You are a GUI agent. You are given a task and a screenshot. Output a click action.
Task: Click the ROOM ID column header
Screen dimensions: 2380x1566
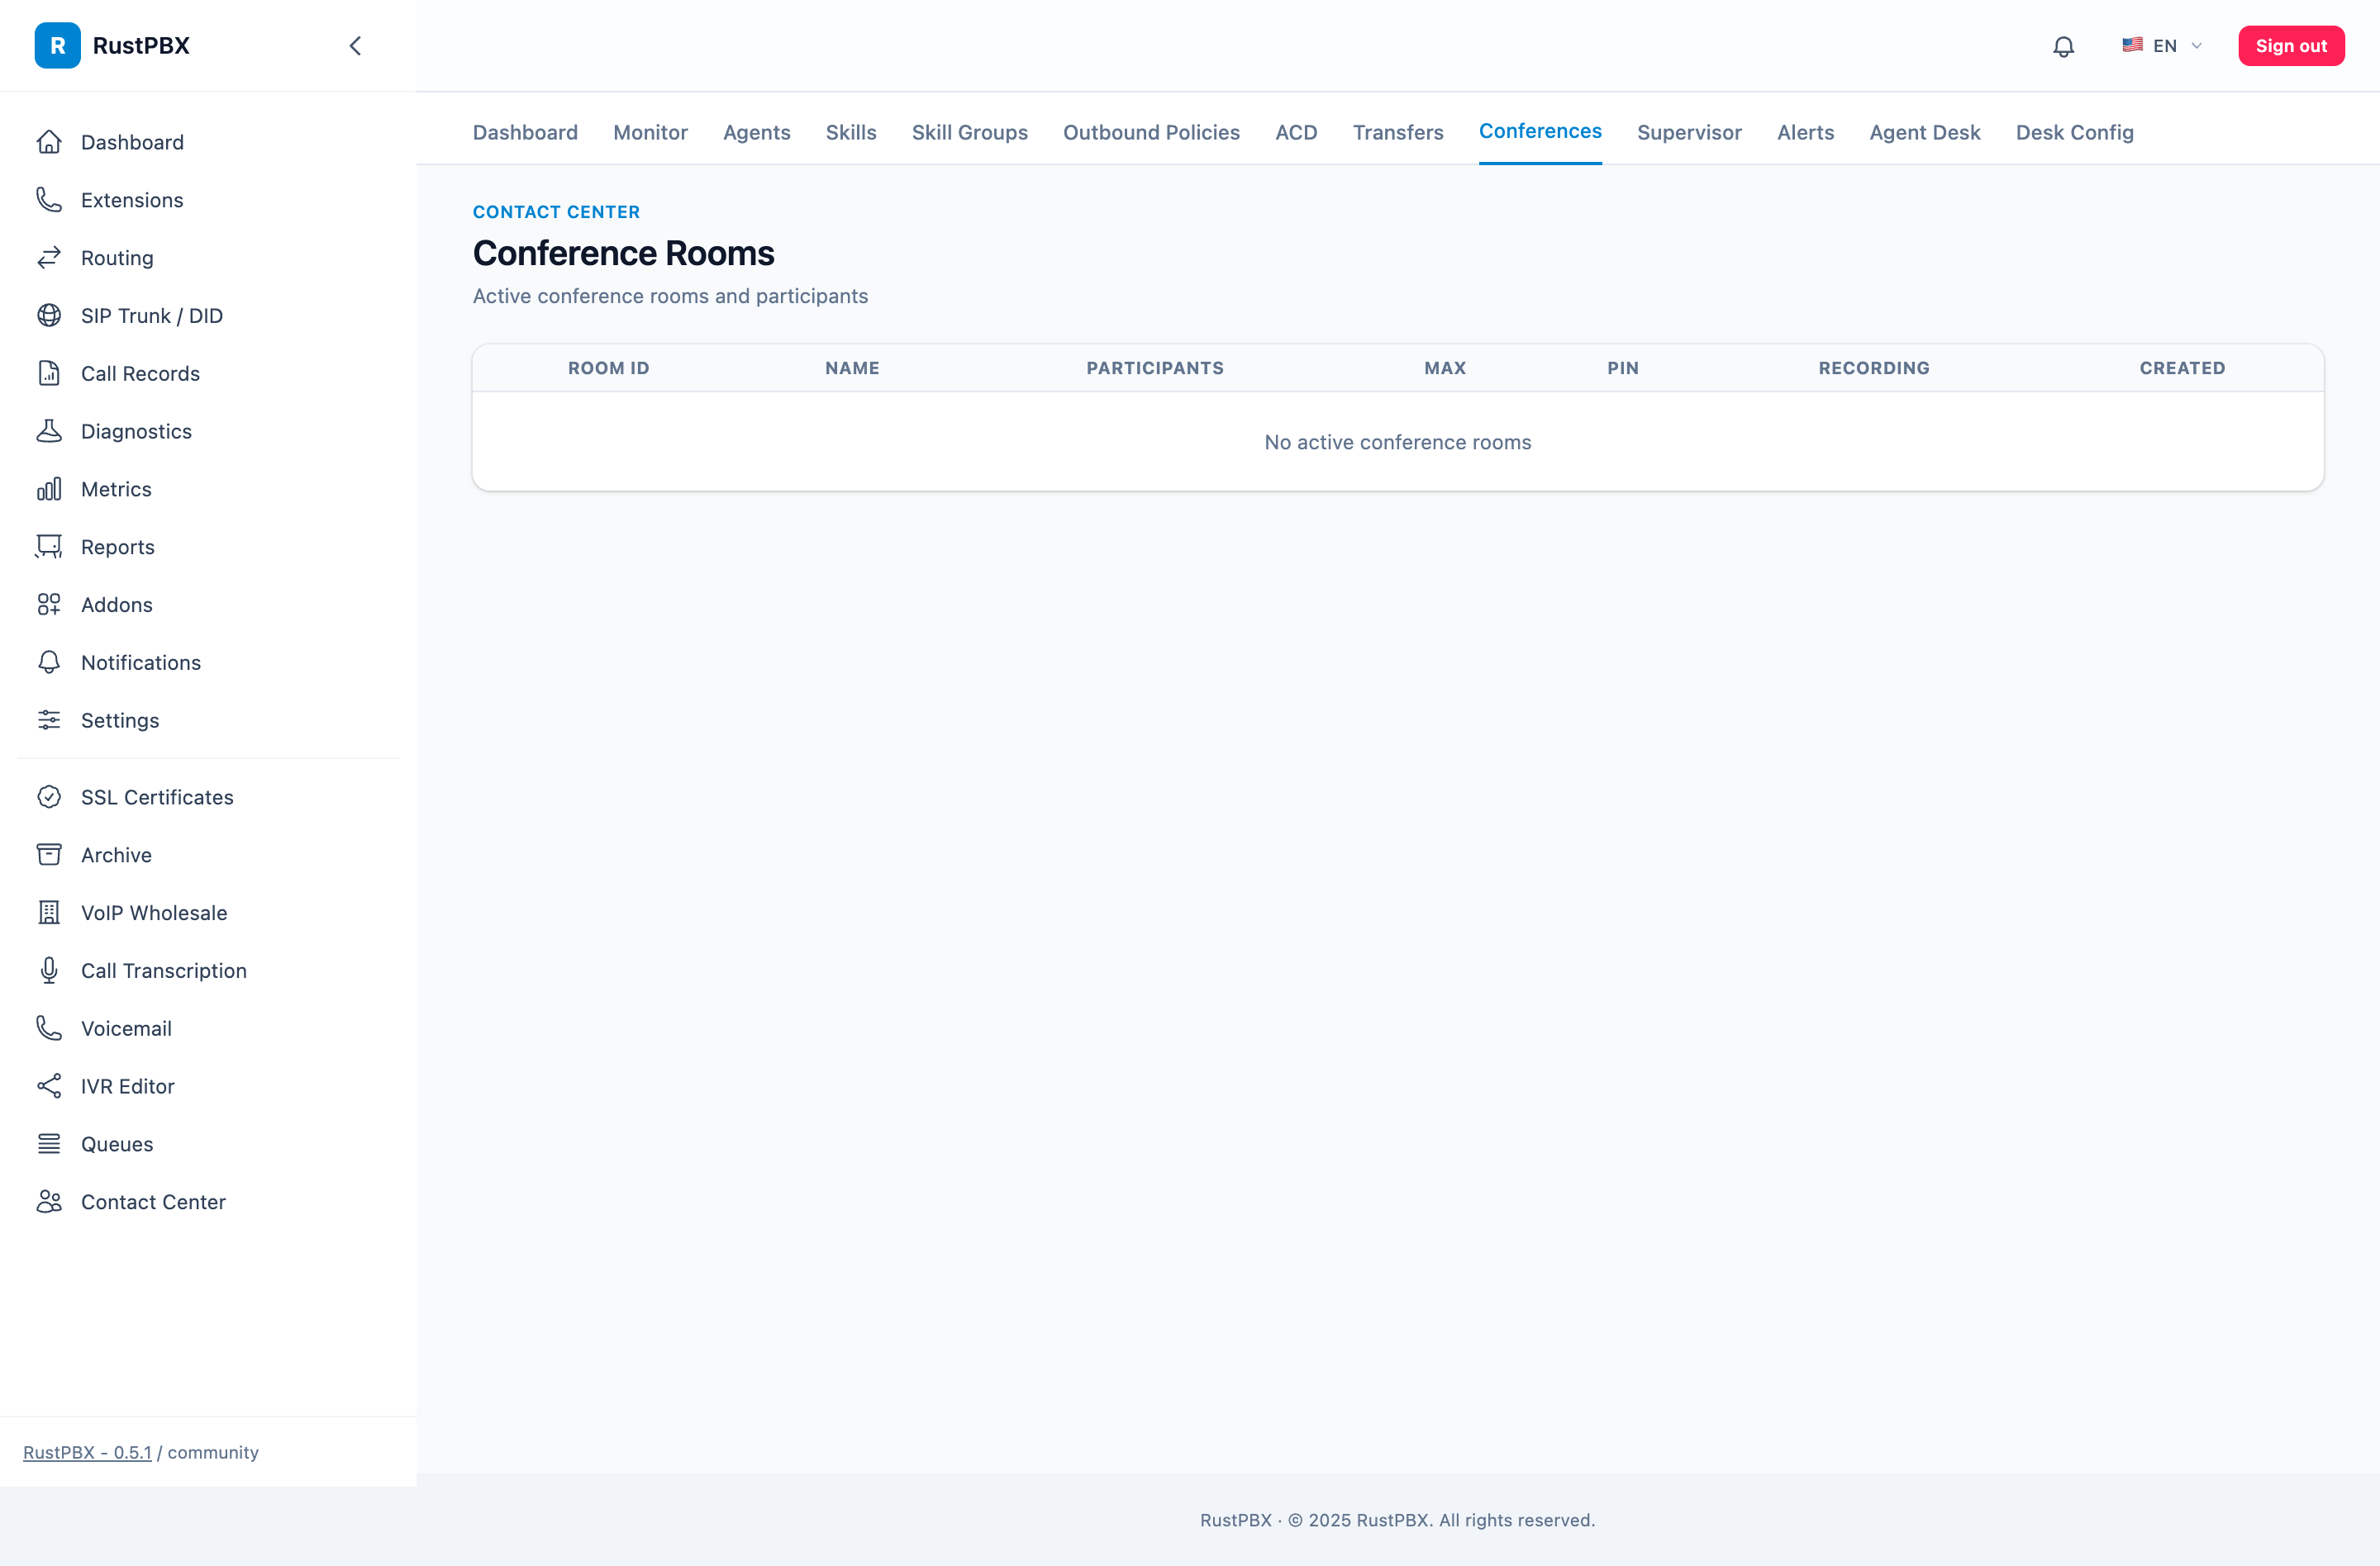[608, 368]
